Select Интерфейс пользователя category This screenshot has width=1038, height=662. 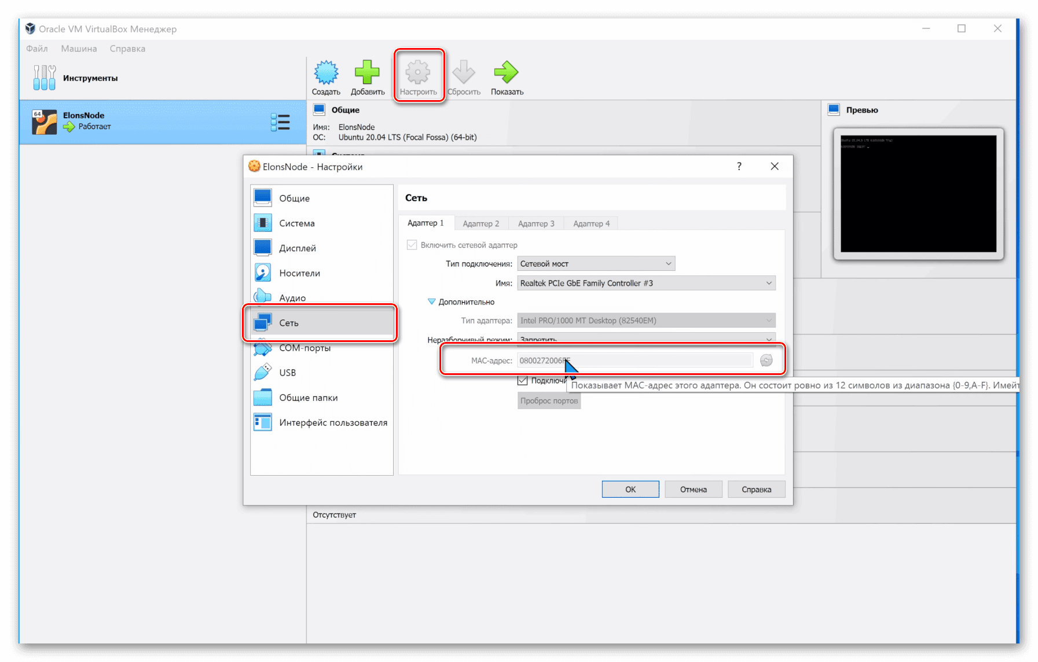[322, 422]
